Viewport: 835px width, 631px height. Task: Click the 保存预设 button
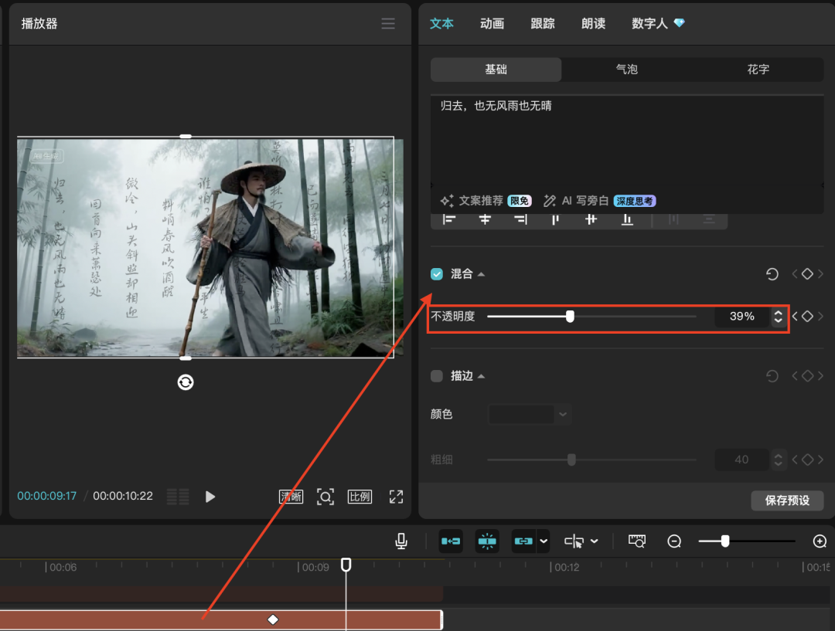tap(787, 500)
